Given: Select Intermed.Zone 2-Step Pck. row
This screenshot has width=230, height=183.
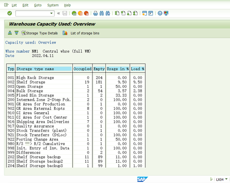Looking at the screenshot, I should [x=76, y=100].
